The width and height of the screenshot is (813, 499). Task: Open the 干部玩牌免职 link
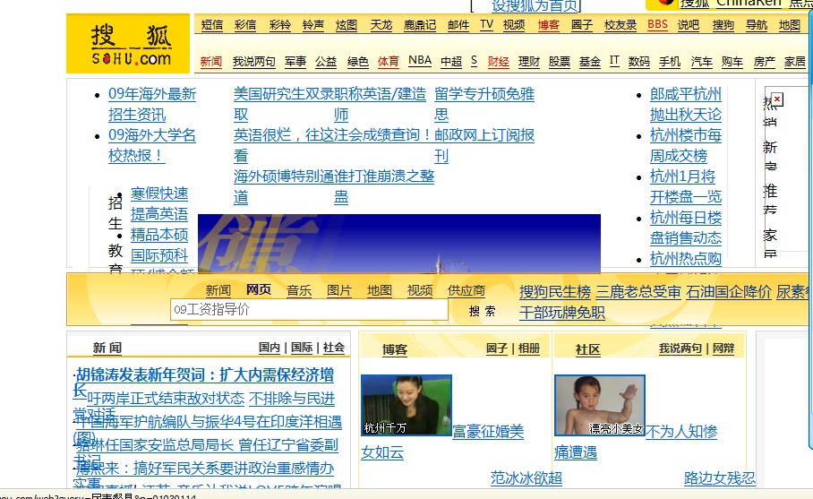pyautogui.click(x=562, y=313)
